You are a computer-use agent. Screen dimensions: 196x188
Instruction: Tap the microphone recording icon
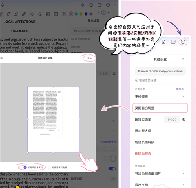point(2,5)
